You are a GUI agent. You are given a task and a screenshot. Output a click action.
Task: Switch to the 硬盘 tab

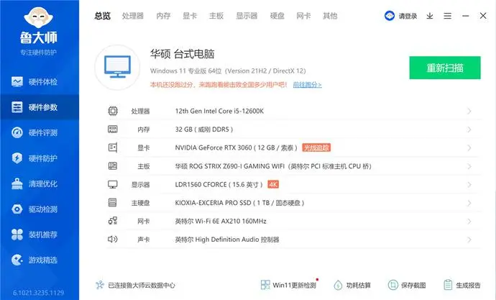click(277, 16)
